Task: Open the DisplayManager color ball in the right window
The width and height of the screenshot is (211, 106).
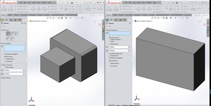Action: tap(125, 20)
